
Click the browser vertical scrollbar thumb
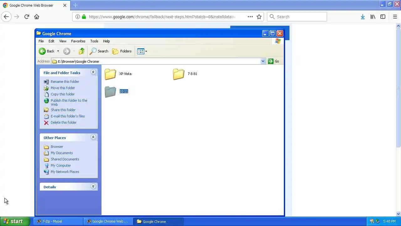click(x=398, y=88)
